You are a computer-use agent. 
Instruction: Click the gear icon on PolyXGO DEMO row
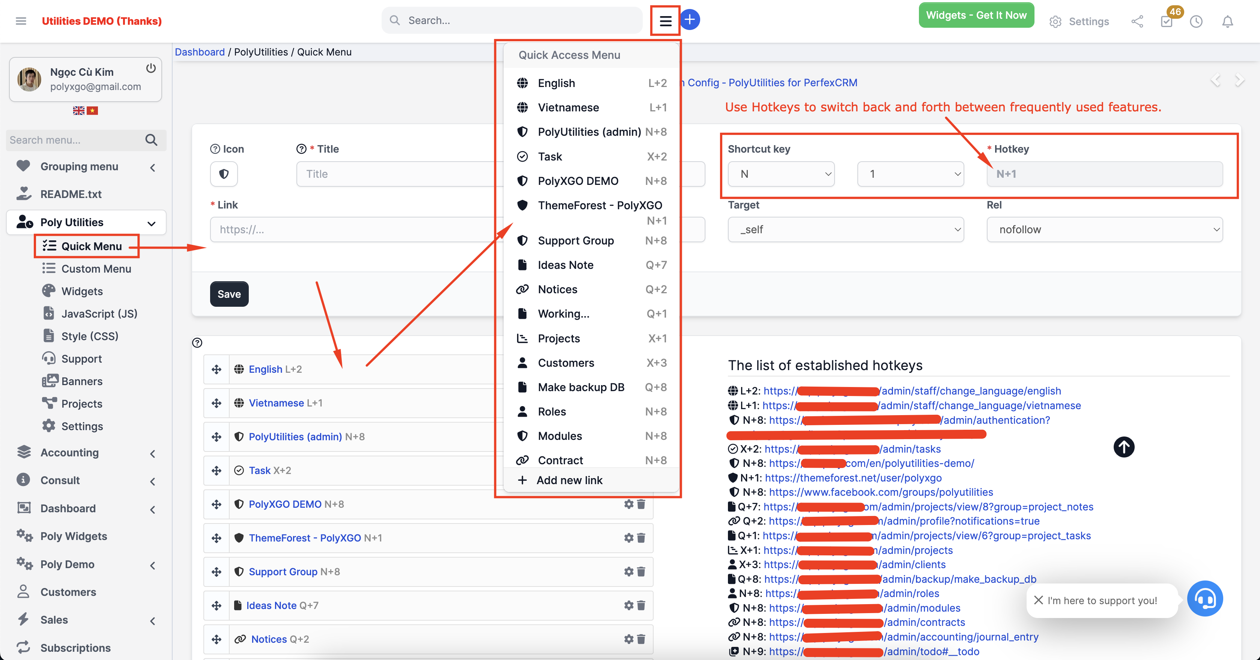tap(628, 504)
